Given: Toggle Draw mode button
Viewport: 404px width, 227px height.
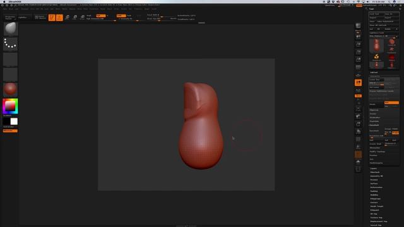Looking at the screenshot, I should [59, 17].
